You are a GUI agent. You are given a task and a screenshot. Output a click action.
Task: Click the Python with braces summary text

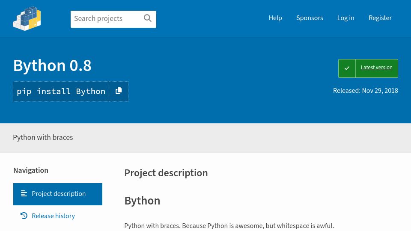pos(43,137)
